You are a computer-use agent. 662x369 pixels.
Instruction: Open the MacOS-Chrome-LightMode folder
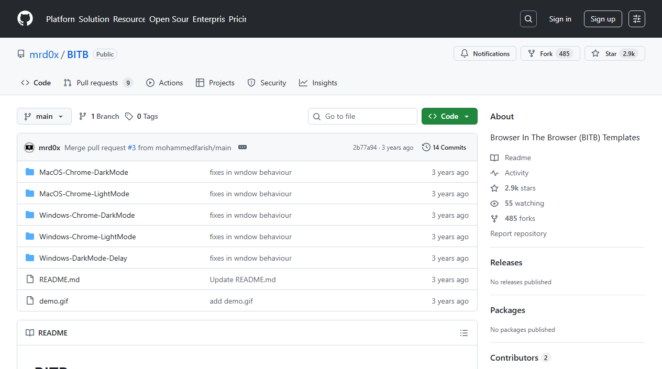click(x=84, y=194)
